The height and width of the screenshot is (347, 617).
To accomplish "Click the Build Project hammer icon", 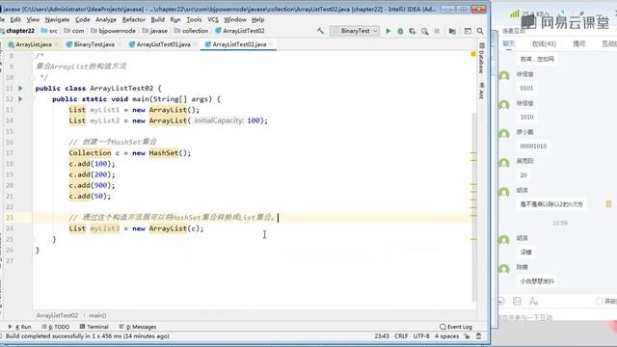I will coord(320,31).
